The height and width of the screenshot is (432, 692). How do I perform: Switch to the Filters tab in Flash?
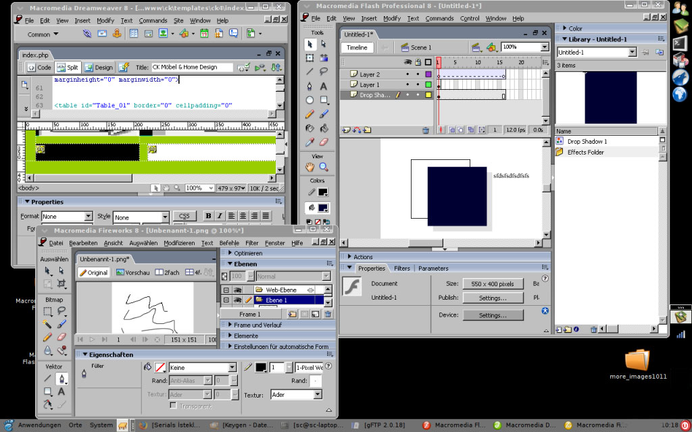point(401,268)
